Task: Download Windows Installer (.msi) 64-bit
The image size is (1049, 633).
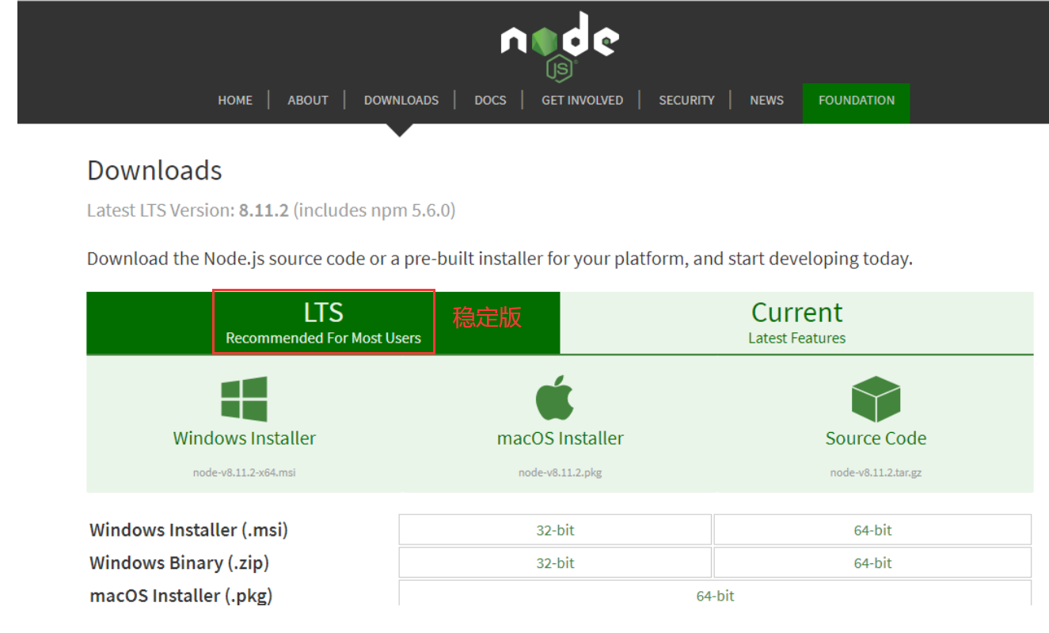Action: (x=872, y=530)
